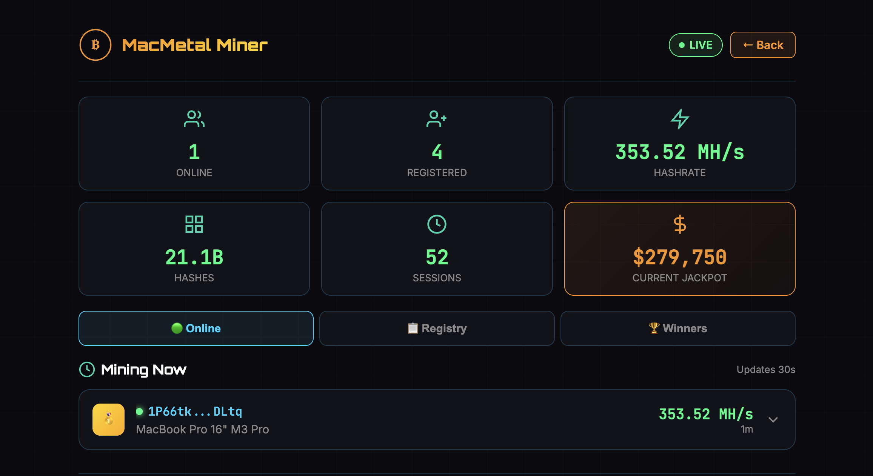Click the 21.1B hashes value
873x476 pixels.
194,257
